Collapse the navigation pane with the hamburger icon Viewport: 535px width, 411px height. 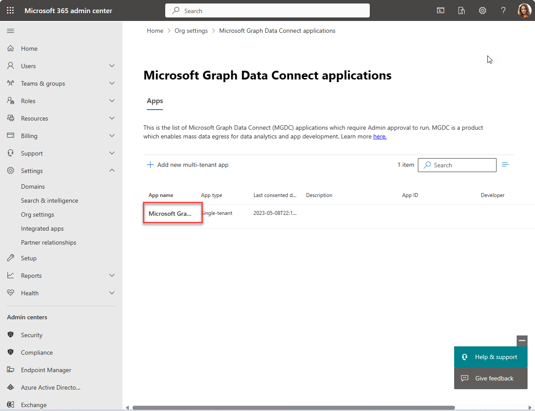[x=10, y=31]
